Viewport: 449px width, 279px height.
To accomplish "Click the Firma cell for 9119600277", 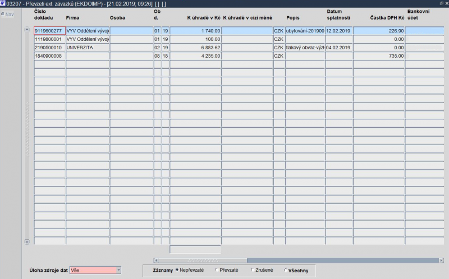I will (x=88, y=31).
